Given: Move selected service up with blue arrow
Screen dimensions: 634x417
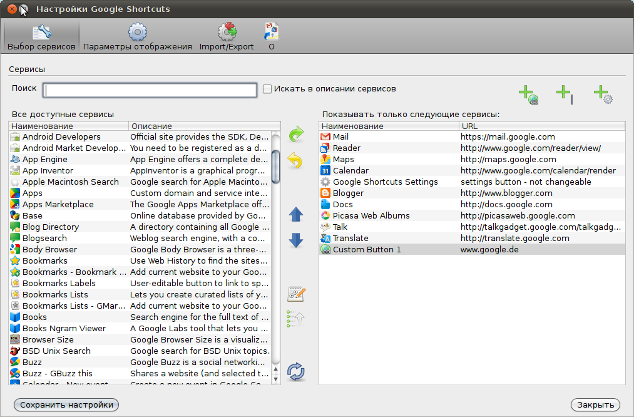Looking at the screenshot, I should 296,214.
